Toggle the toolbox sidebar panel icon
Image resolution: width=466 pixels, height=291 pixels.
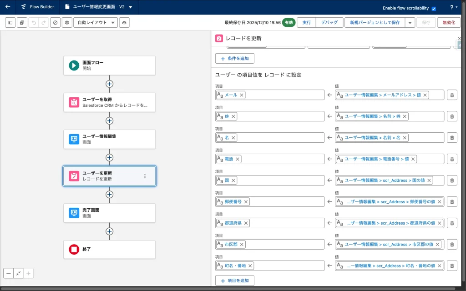click(x=10, y=23)
